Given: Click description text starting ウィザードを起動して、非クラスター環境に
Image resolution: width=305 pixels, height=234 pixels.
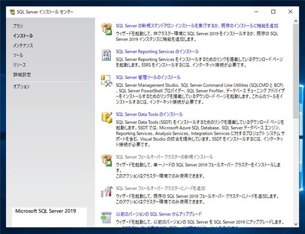Looking at the screenshot, I should click(x=197, y=36).
